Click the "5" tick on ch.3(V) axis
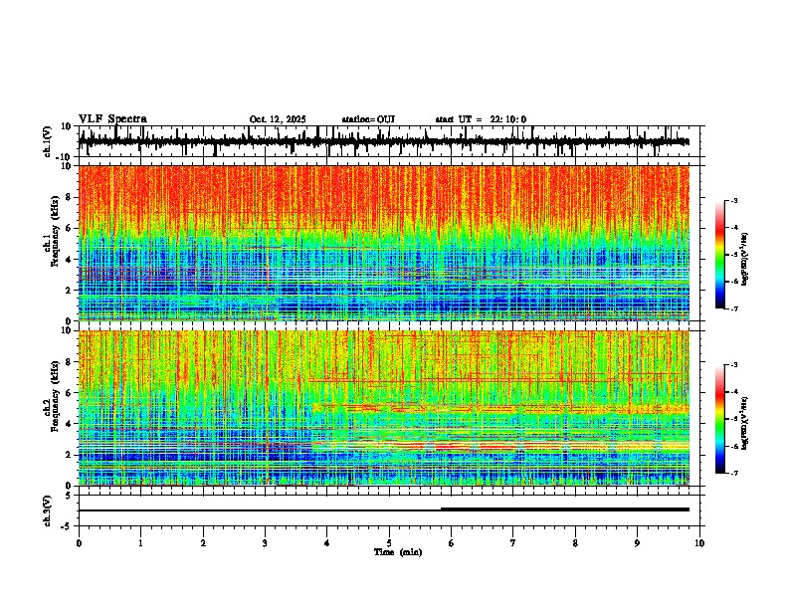 click(70, 496)
